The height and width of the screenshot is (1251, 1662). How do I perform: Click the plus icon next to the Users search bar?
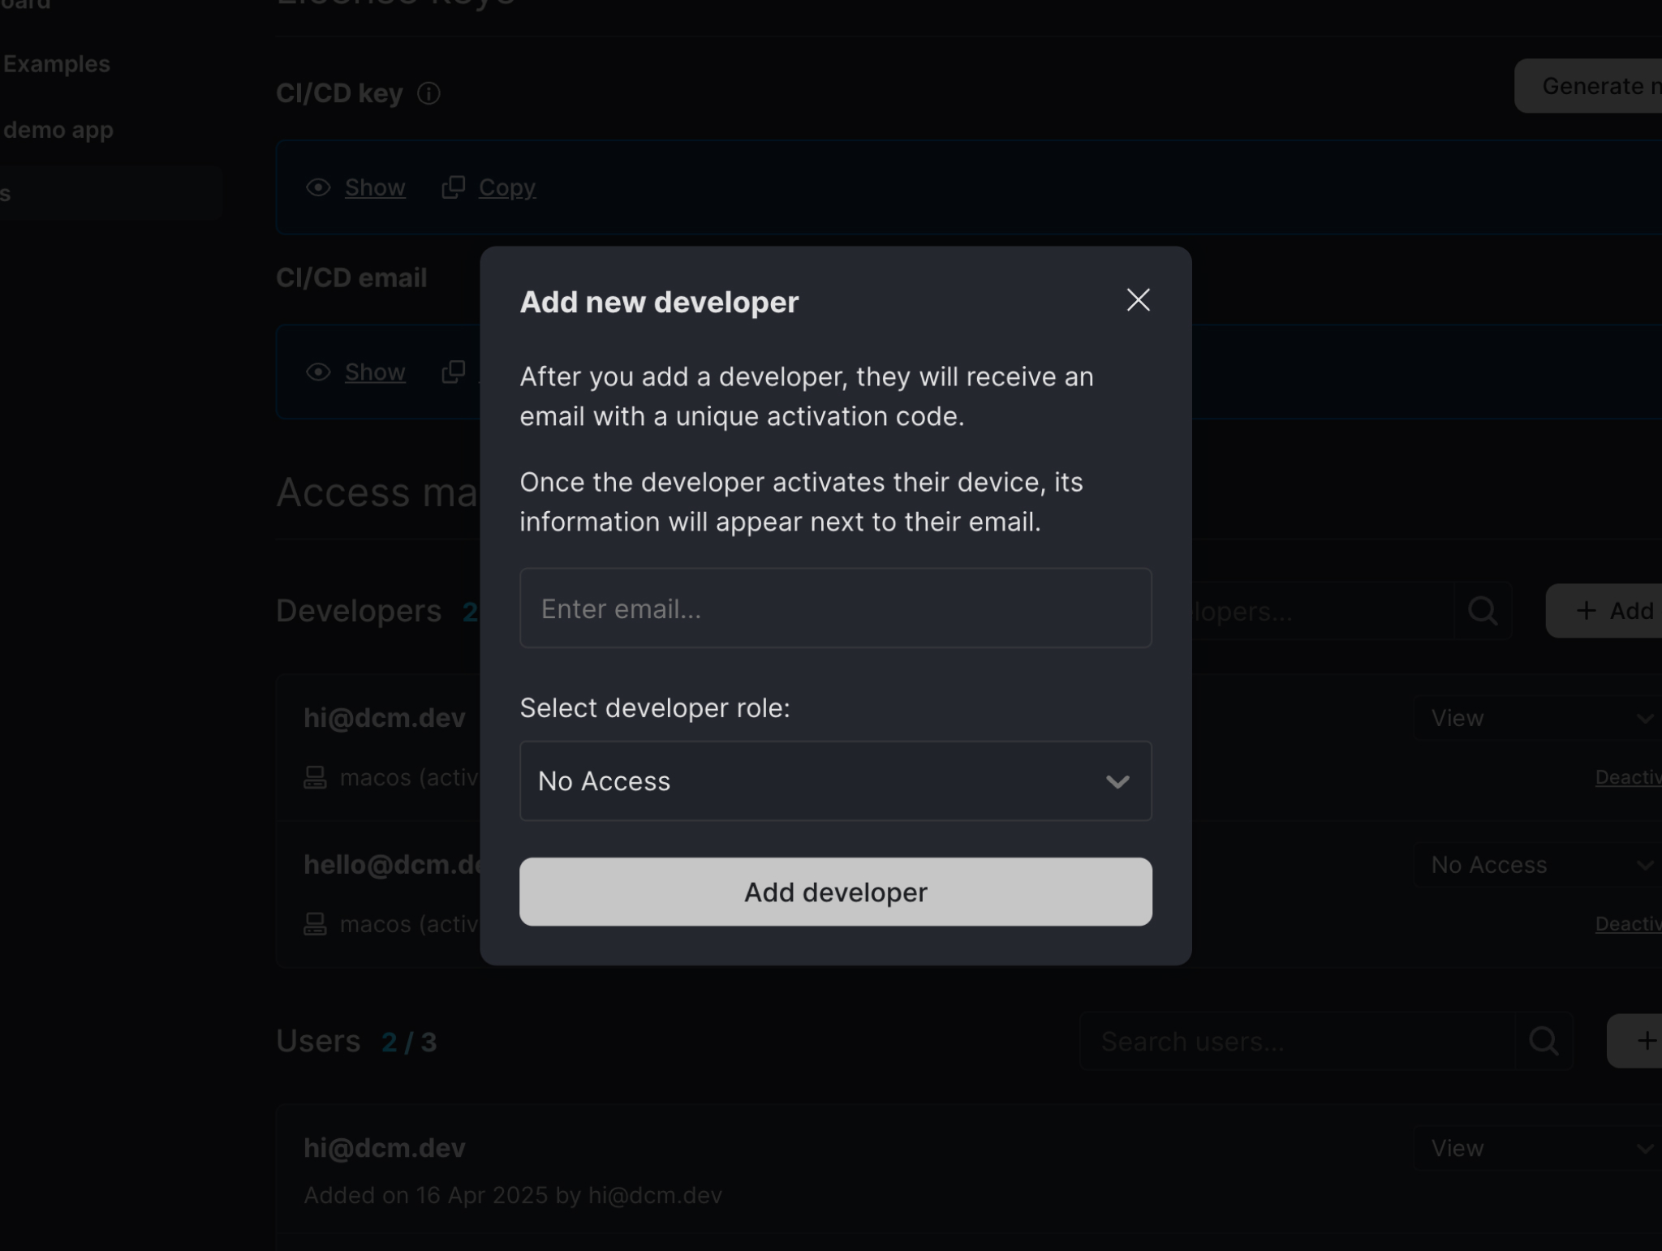pos(1647,1041)
